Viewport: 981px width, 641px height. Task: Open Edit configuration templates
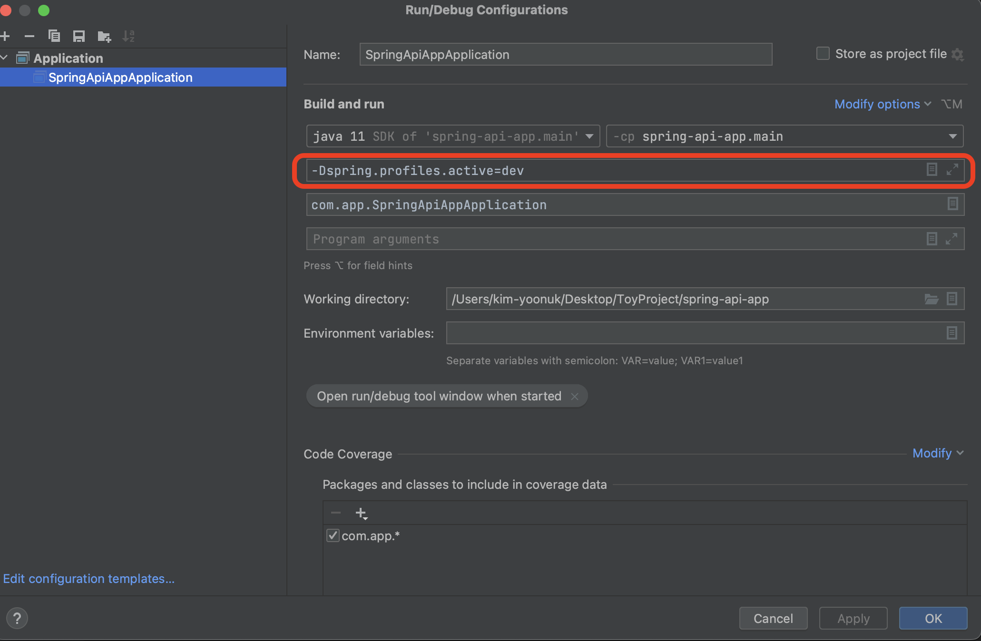pos(88,578)
